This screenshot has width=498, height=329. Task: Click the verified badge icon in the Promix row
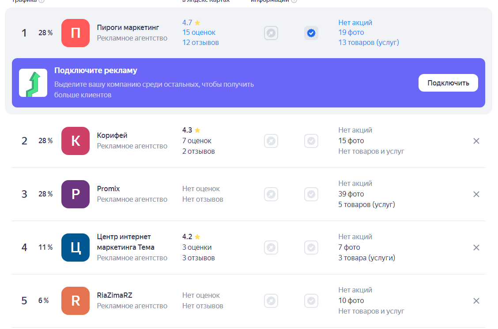(x=311, y=194)
